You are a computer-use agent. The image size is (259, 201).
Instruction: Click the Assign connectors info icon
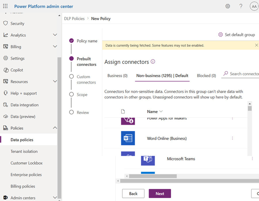pos(153,62)
